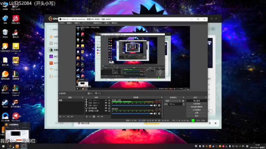The height and width of the screenshot is (149, 266).
Task: Open source properties gear under Sources list
Action: pyautogui.click(x=94, y=117)
